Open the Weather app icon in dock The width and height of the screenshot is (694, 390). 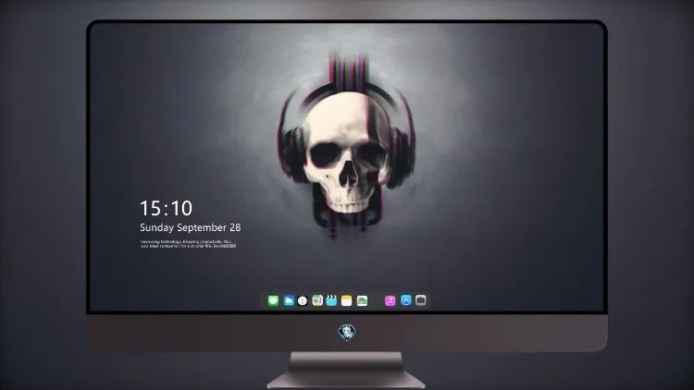pos(289,300)
